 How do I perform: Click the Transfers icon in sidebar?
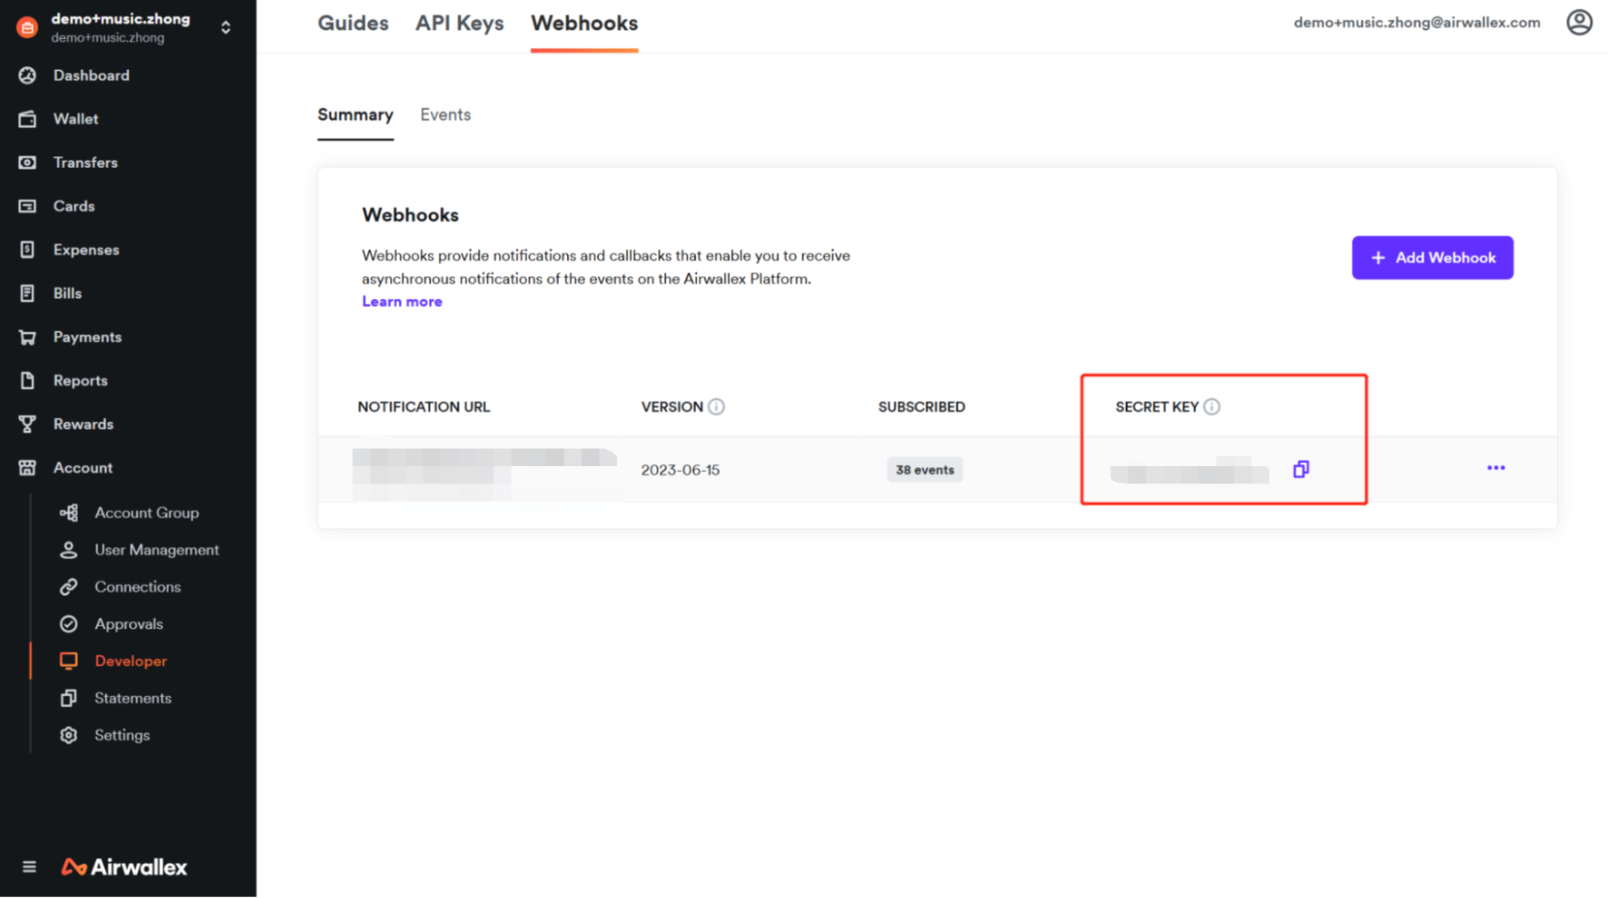tap(28, 162)
